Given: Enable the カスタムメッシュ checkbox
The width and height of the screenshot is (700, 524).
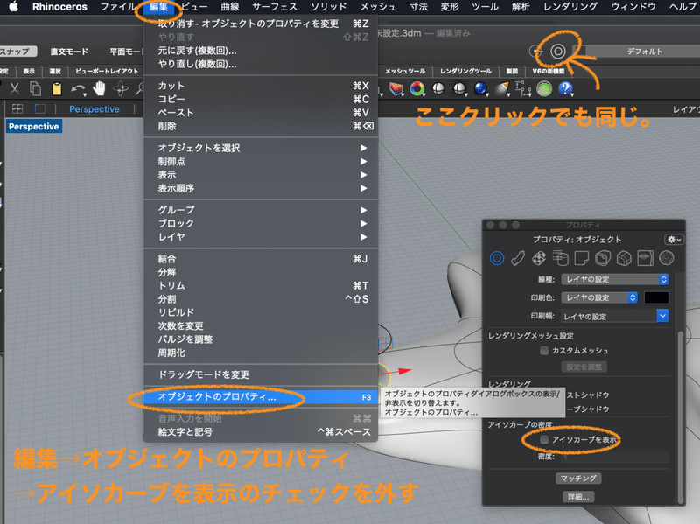Looking at the screenshot, I should tap(544, 351).
